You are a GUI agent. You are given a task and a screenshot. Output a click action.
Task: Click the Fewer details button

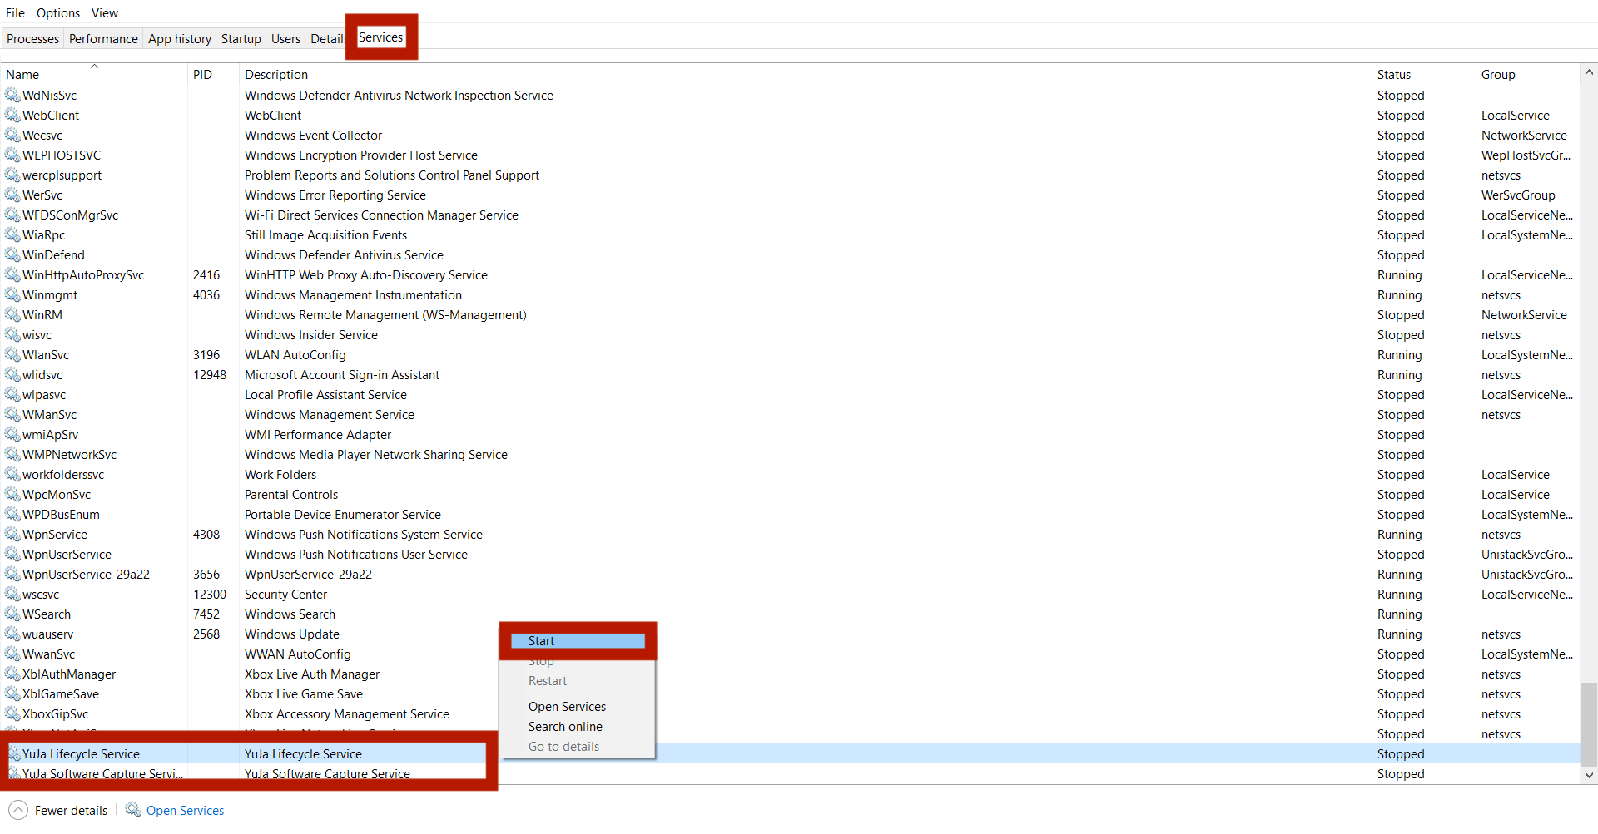(x=58, y=810)
